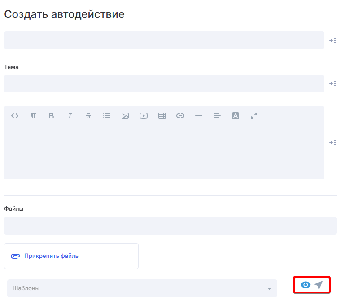The height and width of the screenshot is (305, 349).
Task: Click the Создать автодействие heading
Action: click(64, 14)
